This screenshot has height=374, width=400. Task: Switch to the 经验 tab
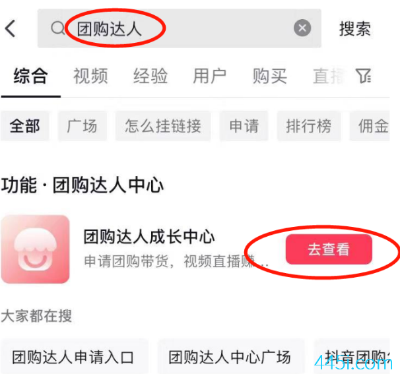pyautogui.click(x=150, y=76)
